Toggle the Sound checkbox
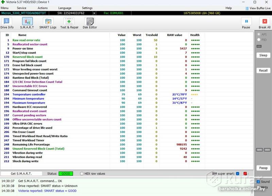 coord(258,182)
